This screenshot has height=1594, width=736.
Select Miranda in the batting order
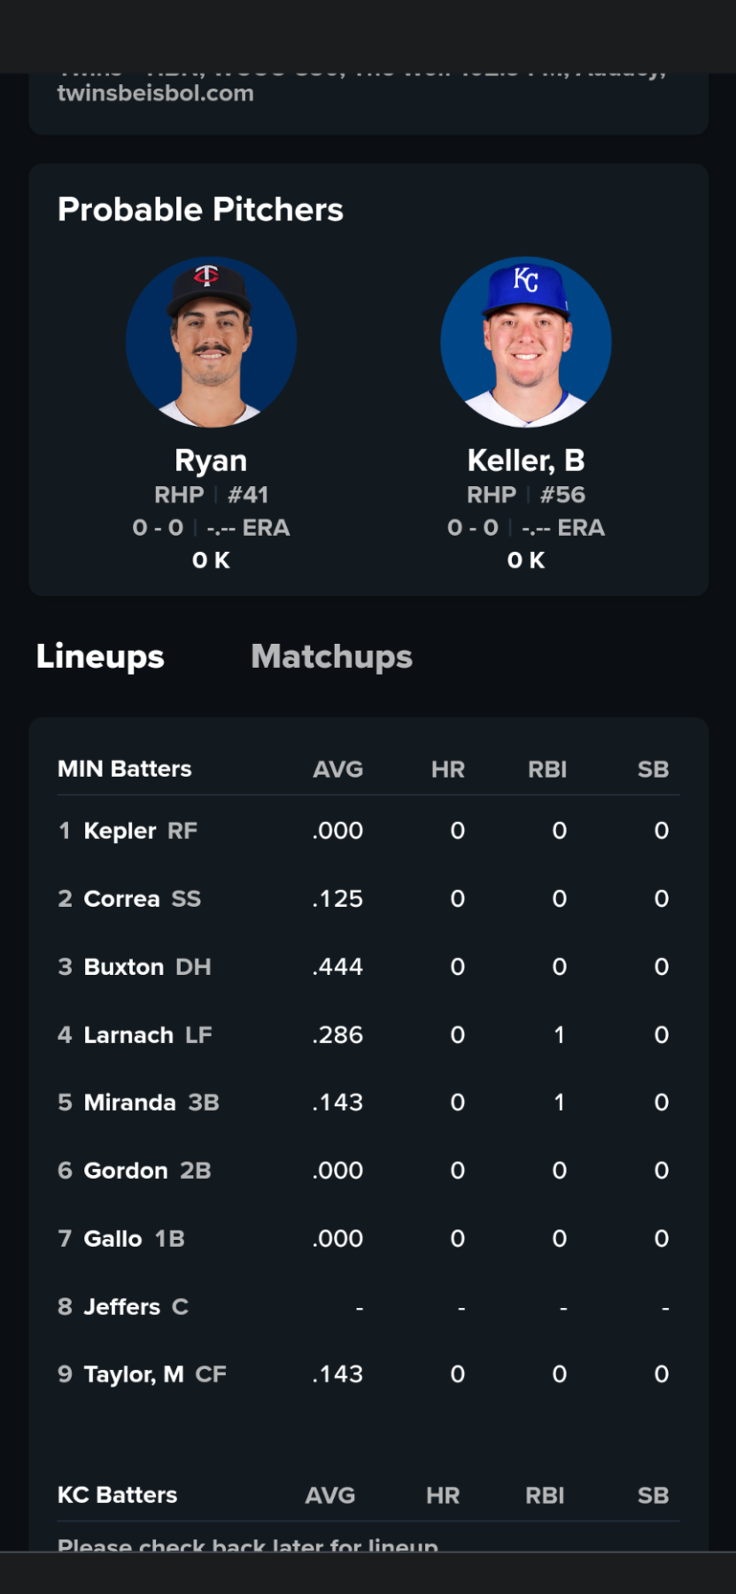click(129, 1103)
